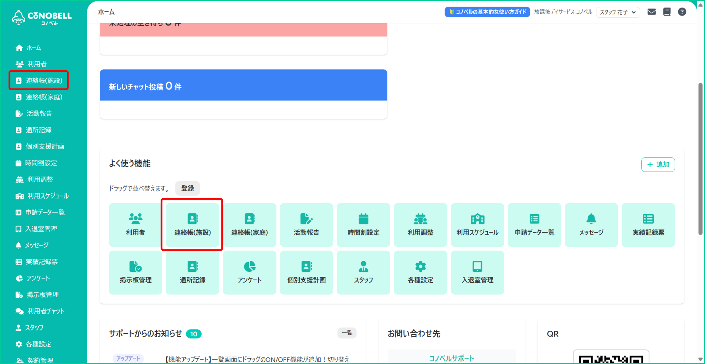The width and height of the screenshot is (705, 364).
Task: Go to ホーム in the sidebar
Action: coord(34,48)
